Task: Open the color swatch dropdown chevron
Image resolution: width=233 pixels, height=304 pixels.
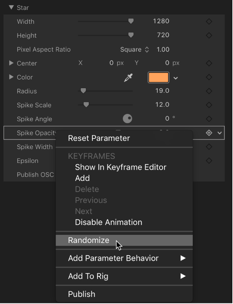Action: point(176,78)
